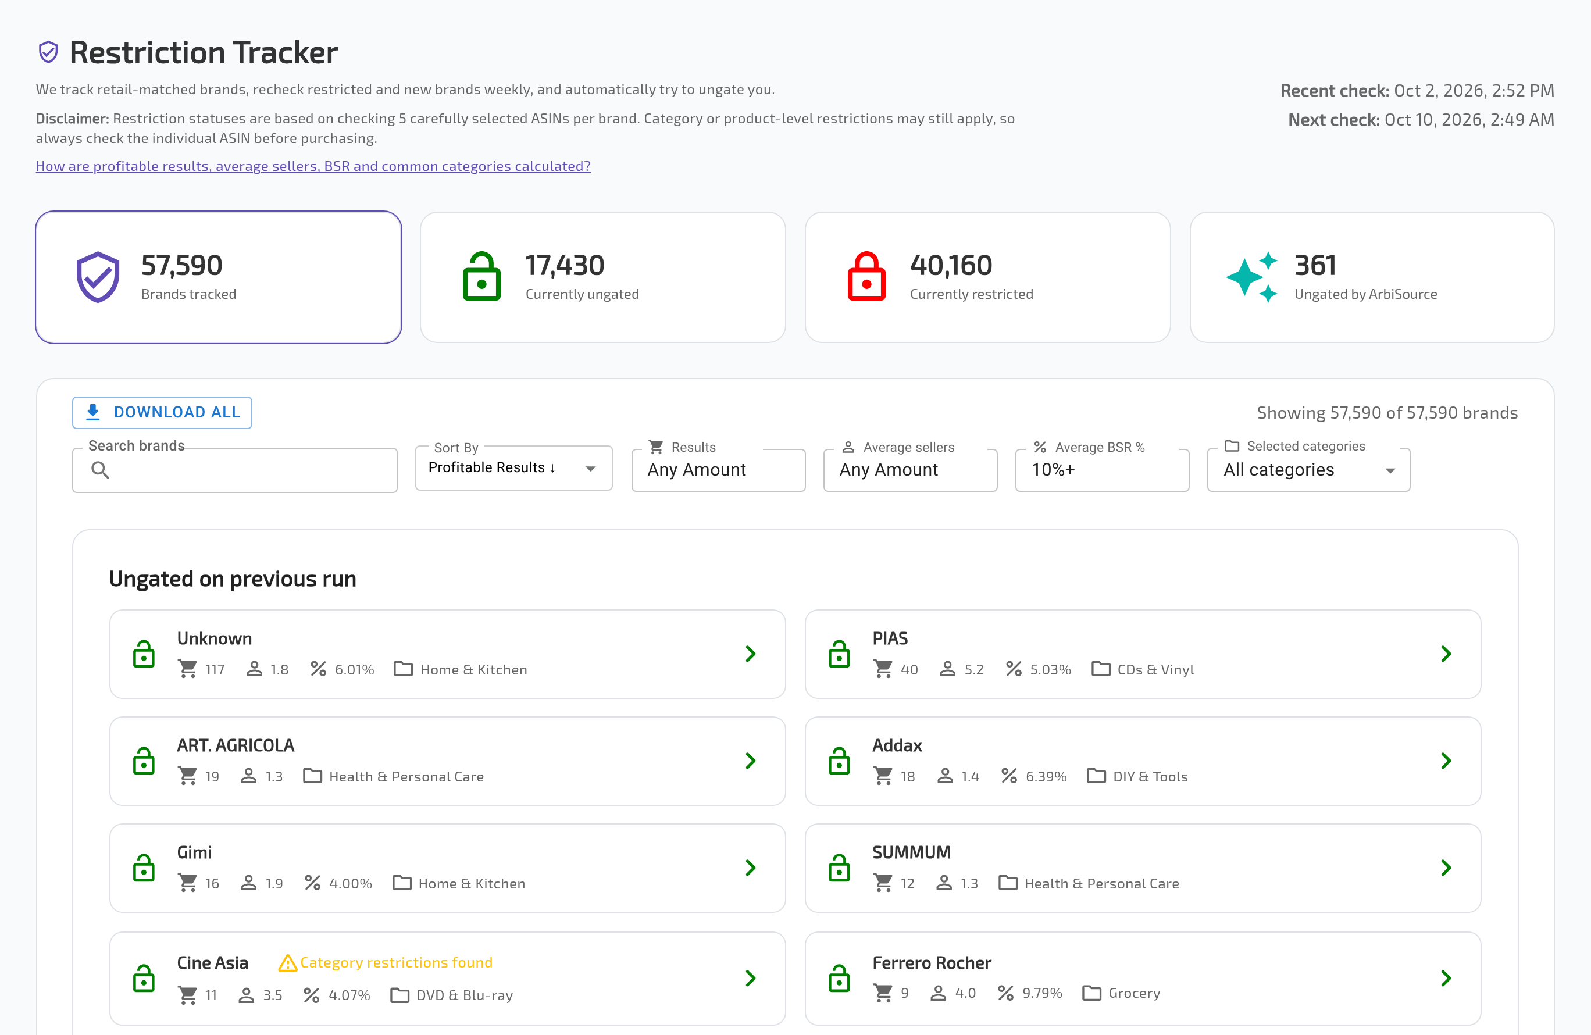This screenshot has height=1035, width=1591.
Task: Click the folder icon next to Grocery
Action: (1091, 993)
